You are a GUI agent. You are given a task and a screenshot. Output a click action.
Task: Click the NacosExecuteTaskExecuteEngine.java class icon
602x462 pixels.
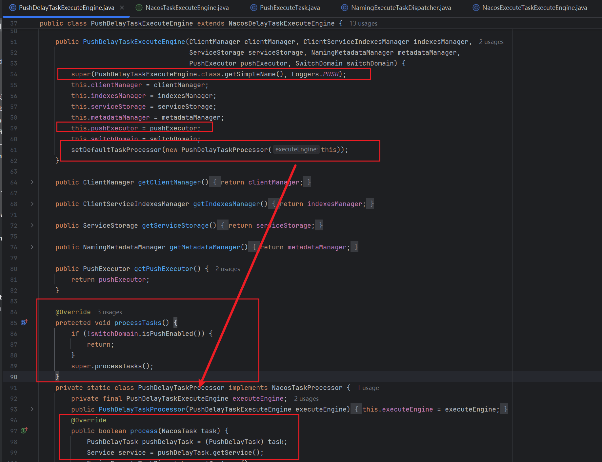pyautogui.click(x=476, y=8)
